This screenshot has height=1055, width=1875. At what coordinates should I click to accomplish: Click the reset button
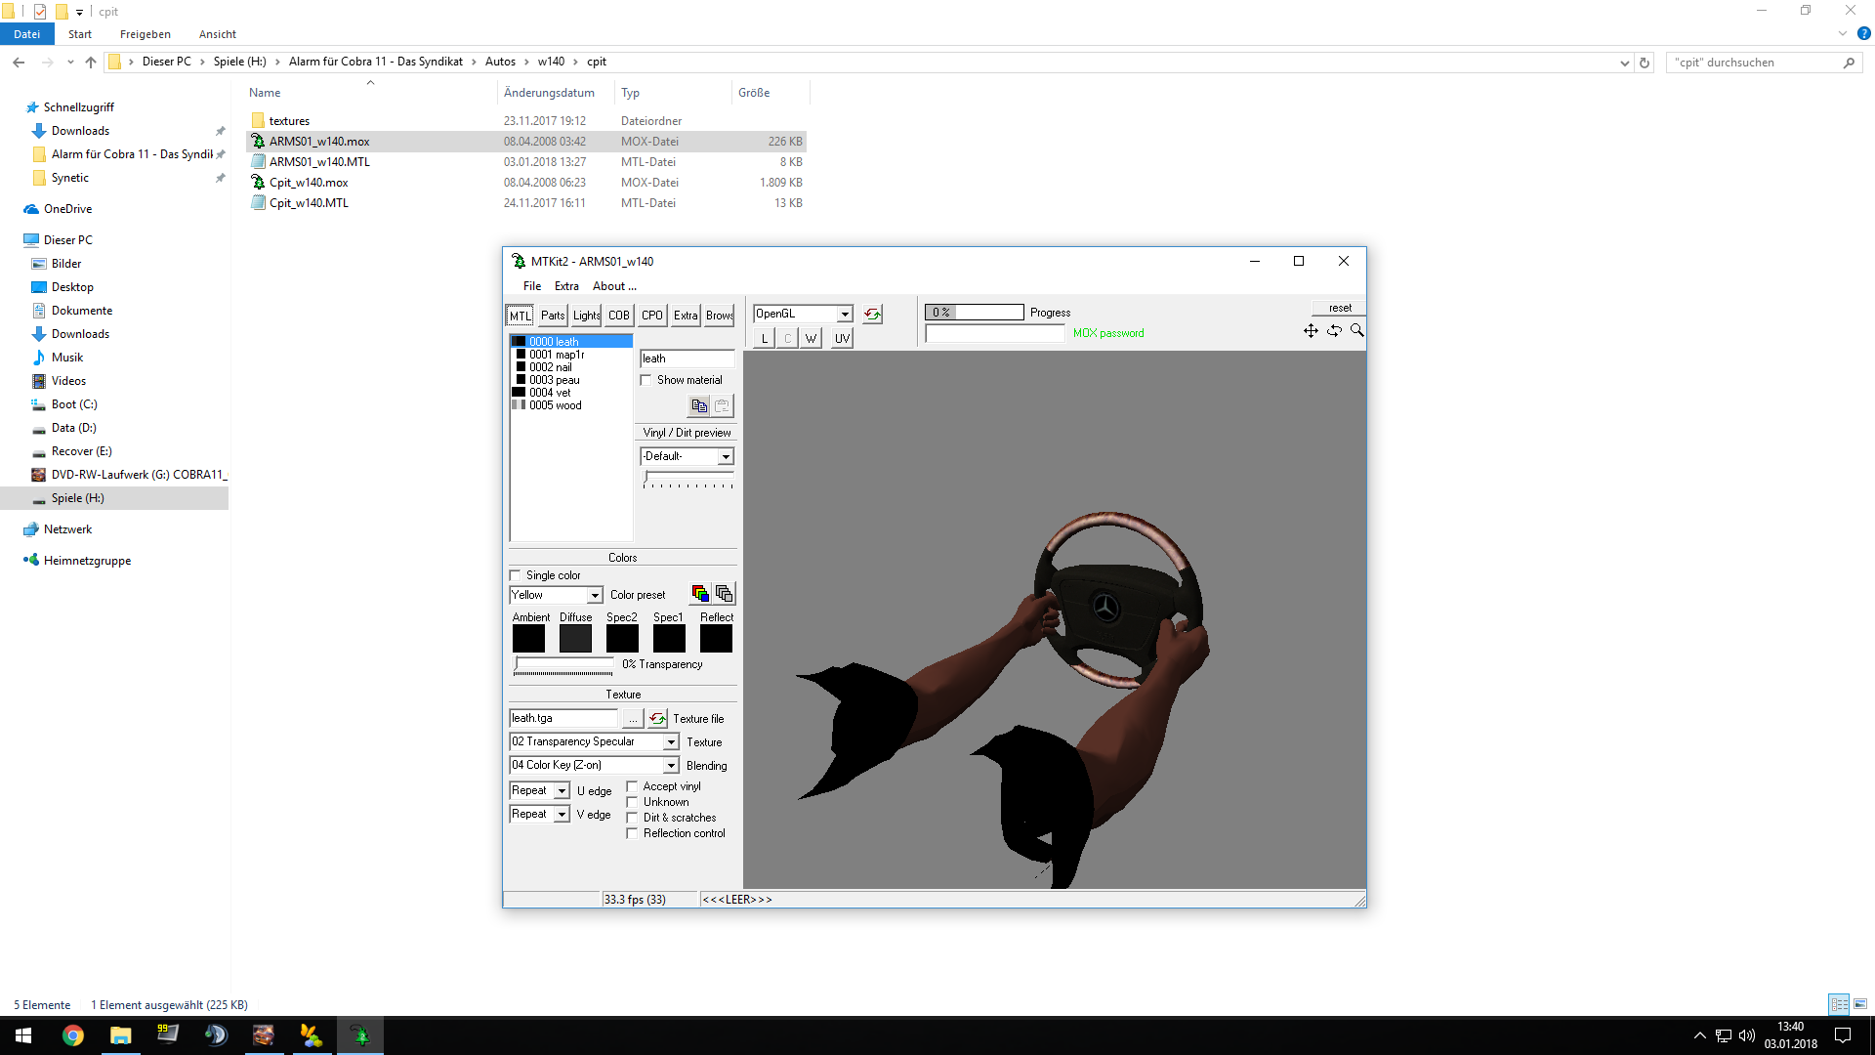coord(1339,308)
